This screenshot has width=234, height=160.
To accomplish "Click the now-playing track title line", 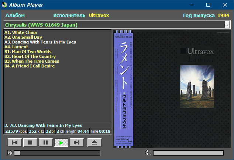I will tap(57, 125).
